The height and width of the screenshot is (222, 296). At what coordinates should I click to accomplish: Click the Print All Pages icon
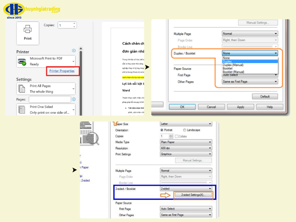pyautogui.click(x=22, y=89)
